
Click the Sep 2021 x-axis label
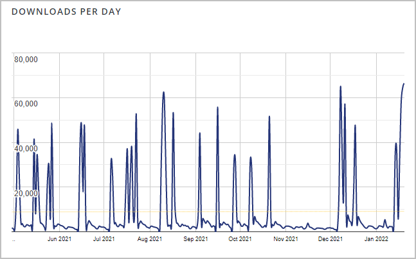pos(196,239)
